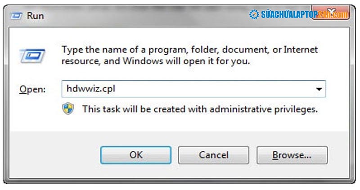Confirm the command with OK button

click(136, 155)
